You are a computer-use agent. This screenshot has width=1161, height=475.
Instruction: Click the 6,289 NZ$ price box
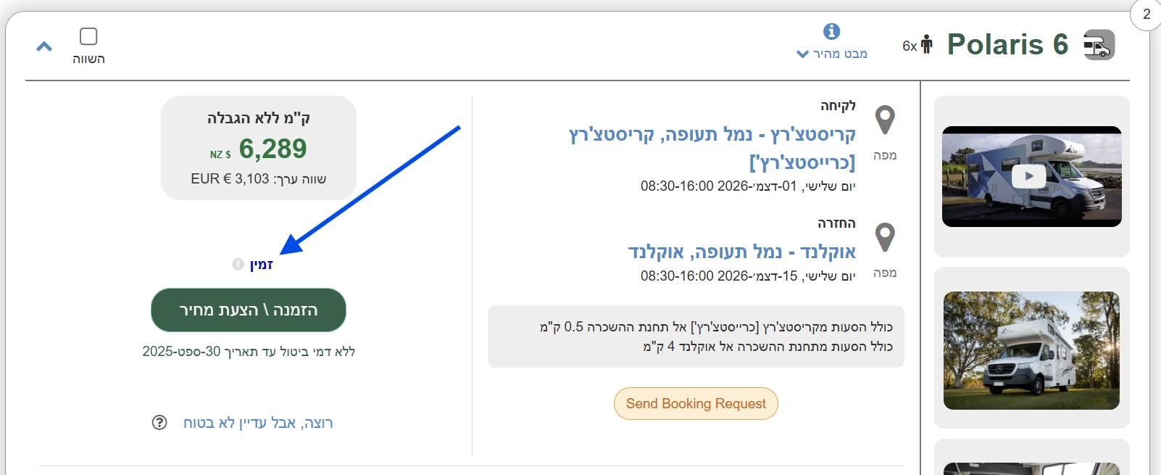[x=259, y=148]
